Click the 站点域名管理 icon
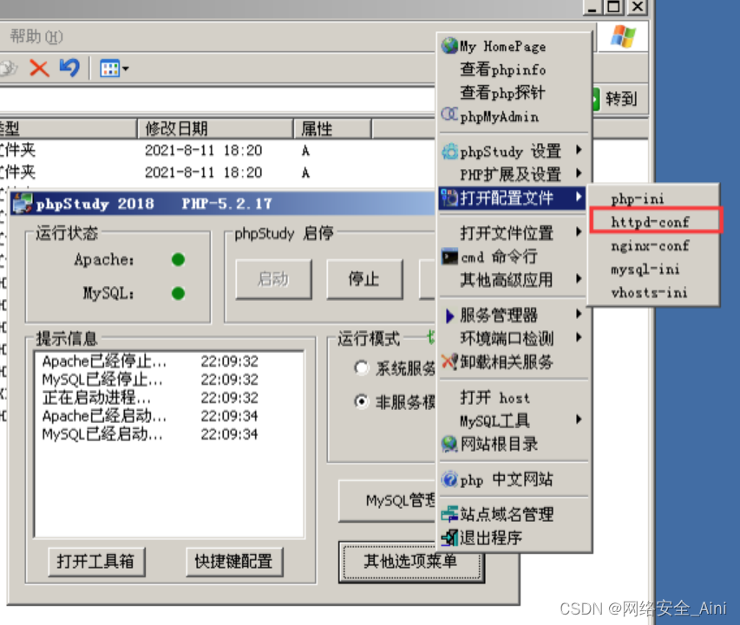 pos(449,514)
